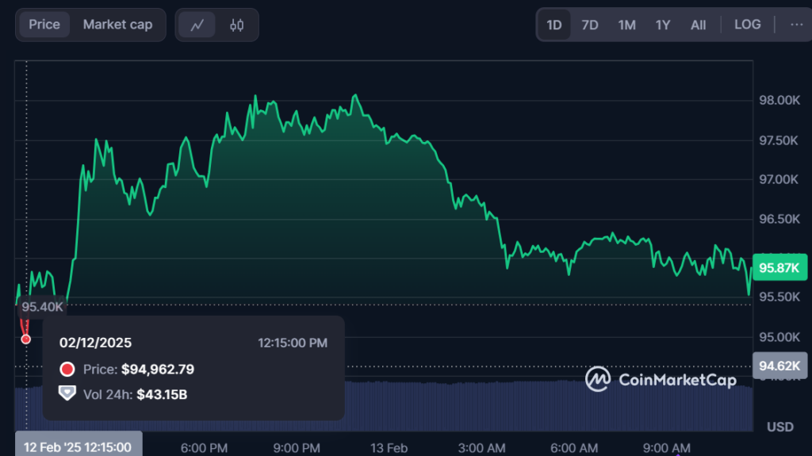Select the 1Y time range
The height and width of the screenshot is (456, 812).
(x=663, y=25)
